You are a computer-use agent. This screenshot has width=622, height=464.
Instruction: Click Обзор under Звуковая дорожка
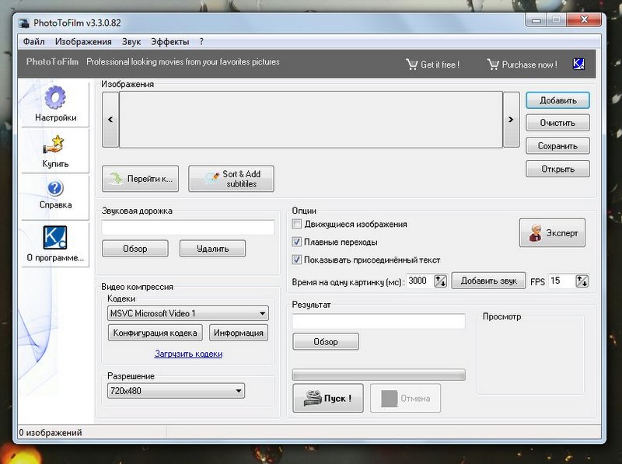click(135, 249)
